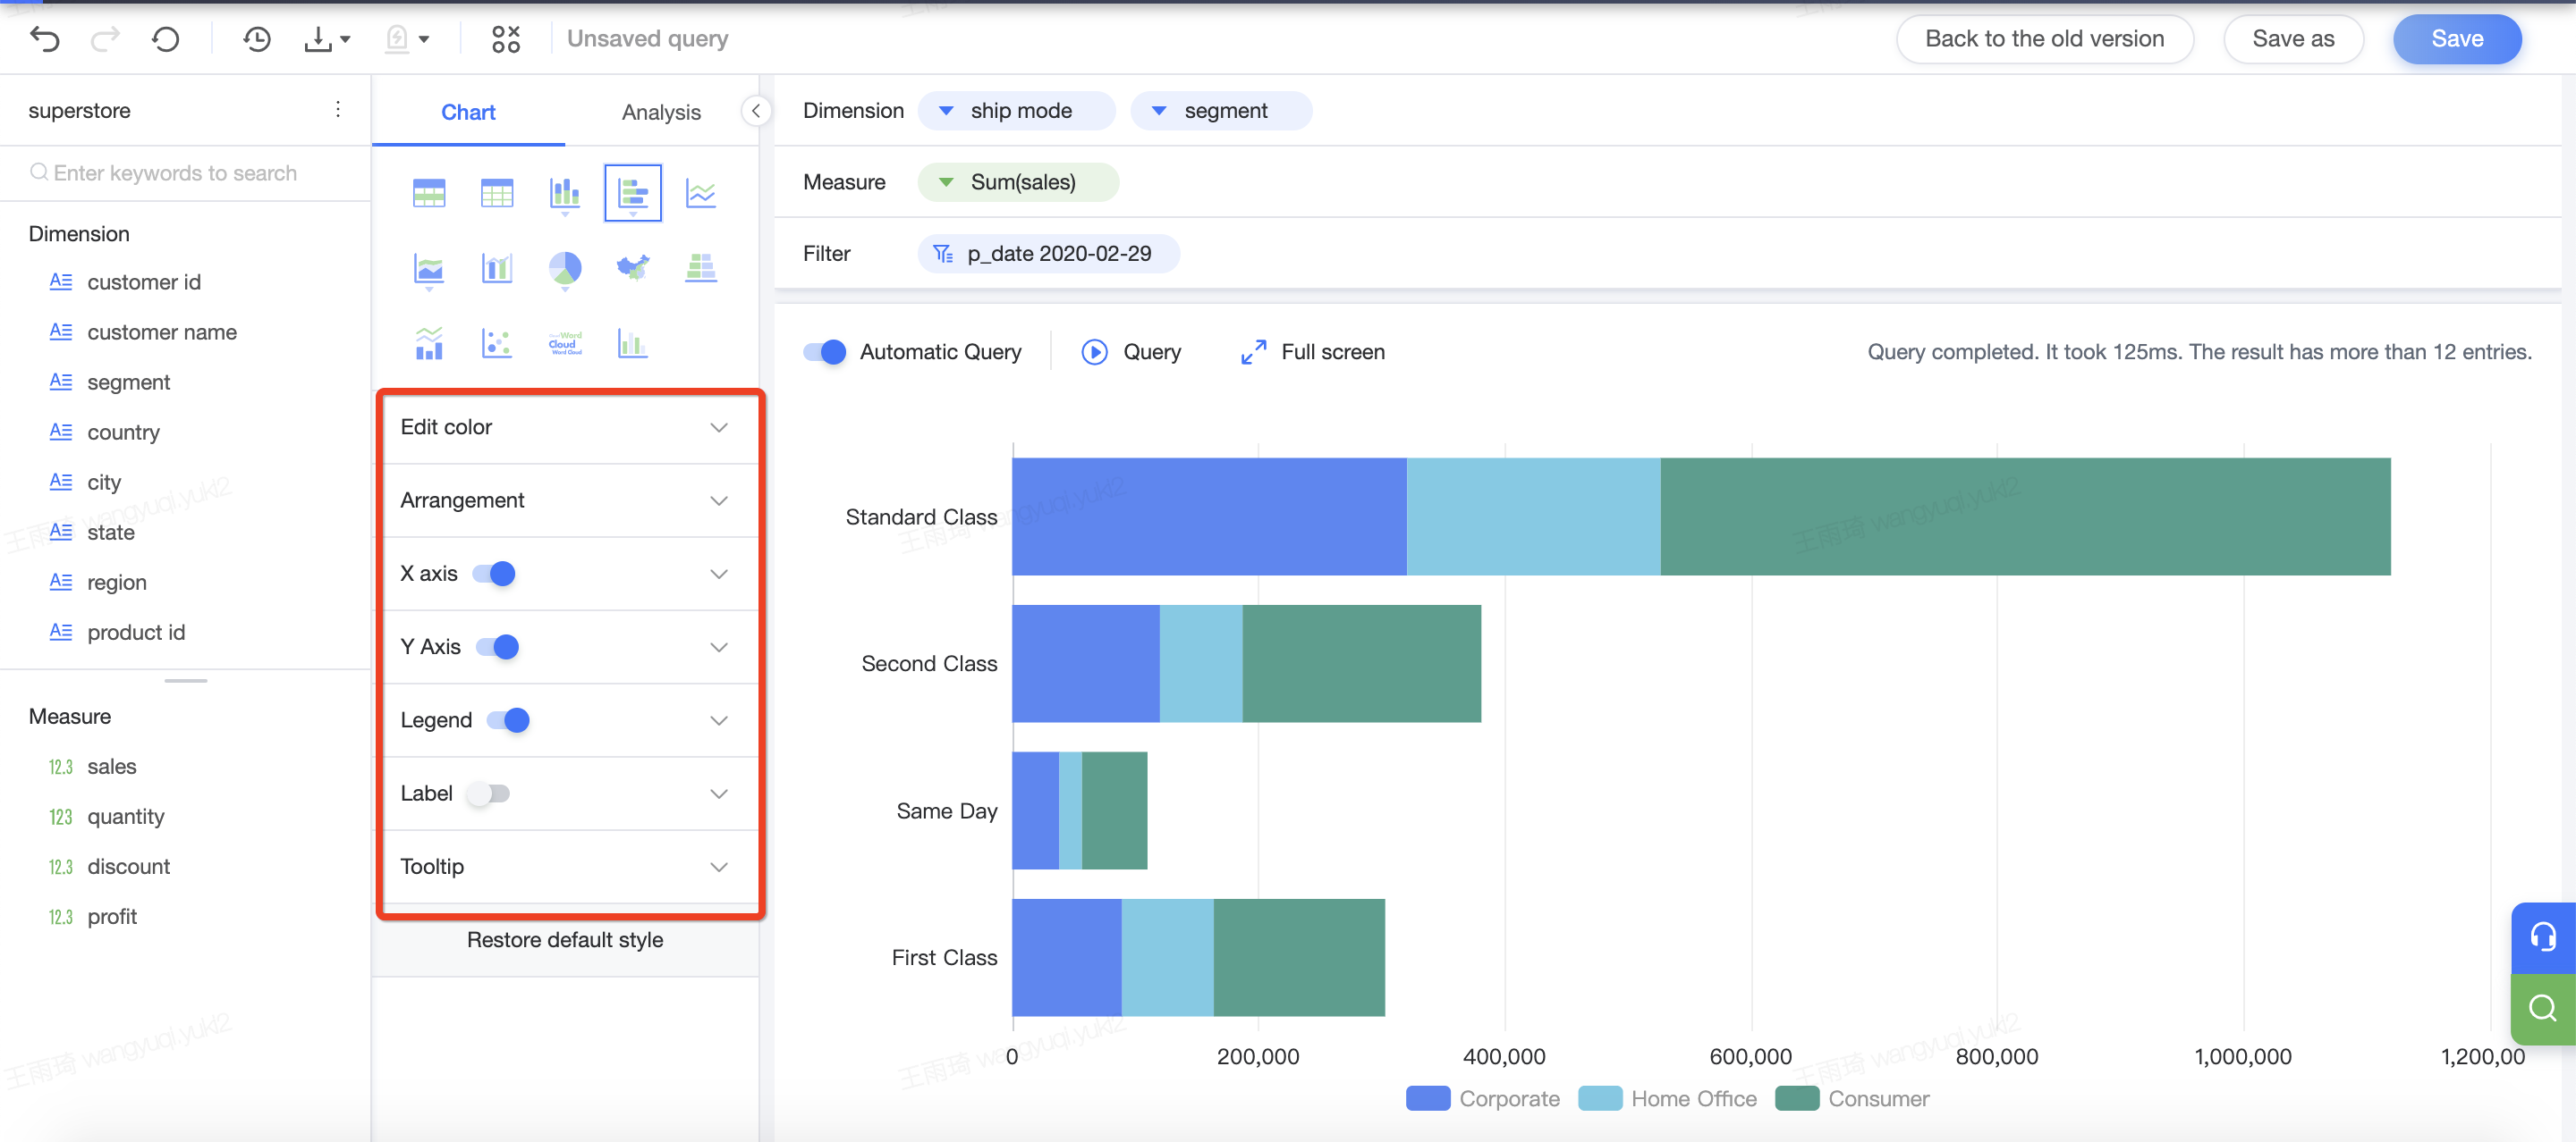Screen dimensions: 2576x1142
Task: Expand the Legend settings chevron
Action: 719,720
